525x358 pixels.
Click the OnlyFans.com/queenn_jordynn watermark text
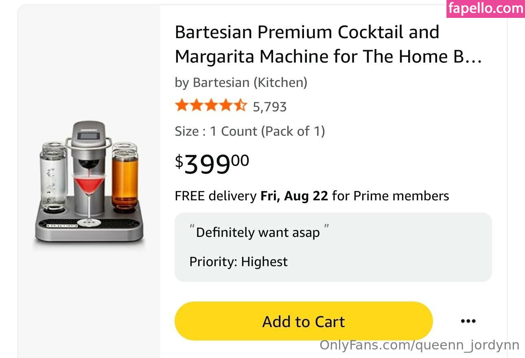point(419,345)
